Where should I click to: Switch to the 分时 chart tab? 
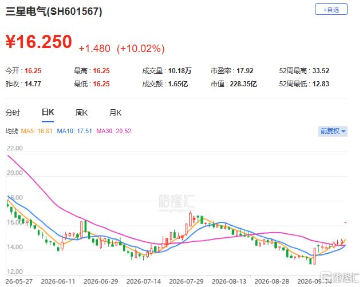coord(13,113)
